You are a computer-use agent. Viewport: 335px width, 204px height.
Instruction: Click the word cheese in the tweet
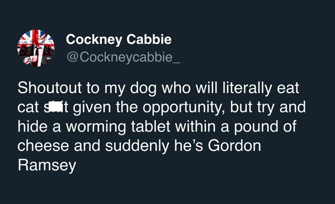43,145
